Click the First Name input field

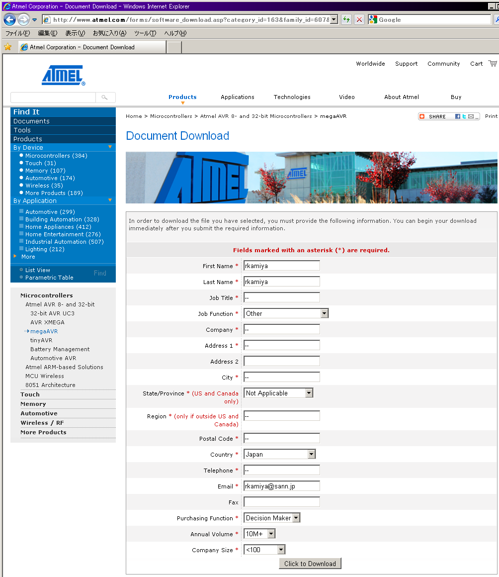click(x=282, y=266)
